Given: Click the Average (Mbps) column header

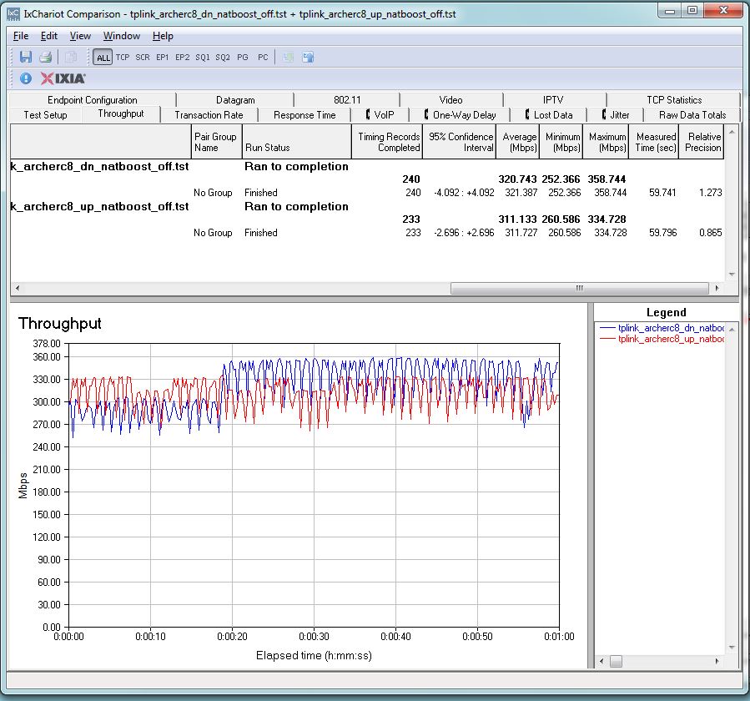Looking at the screenshot, I should (x=518, y=142).
